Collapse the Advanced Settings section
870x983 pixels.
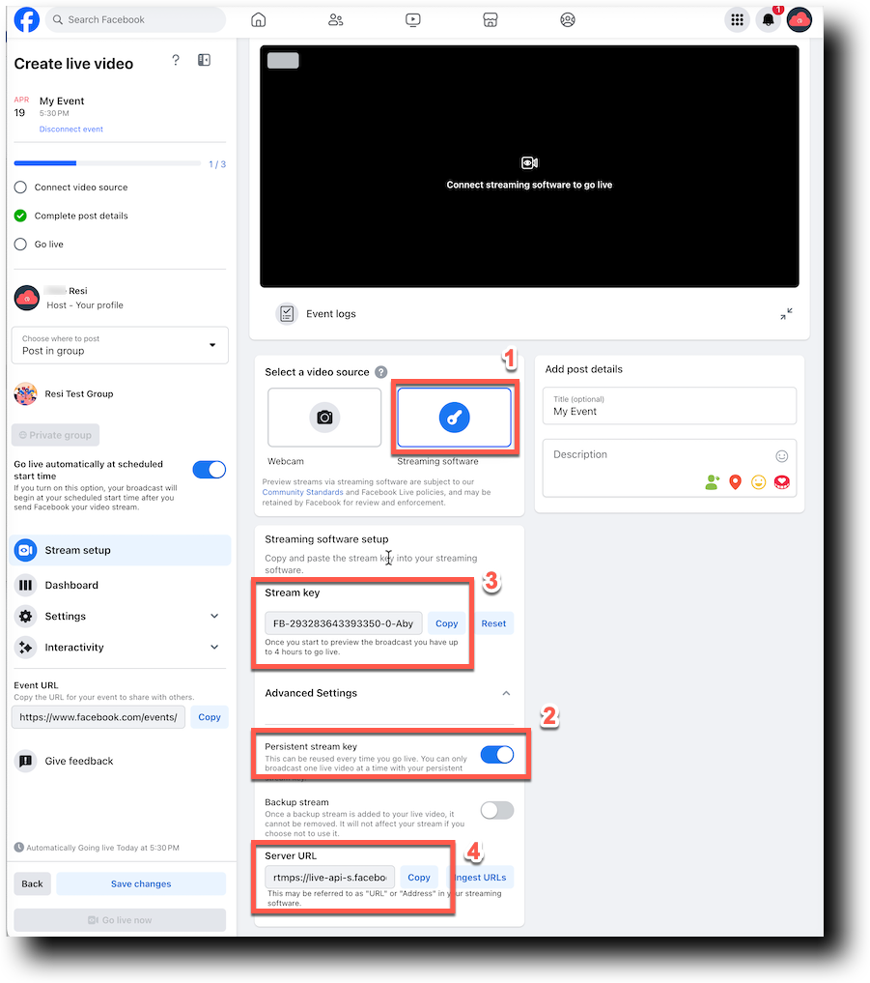(506, 693)
